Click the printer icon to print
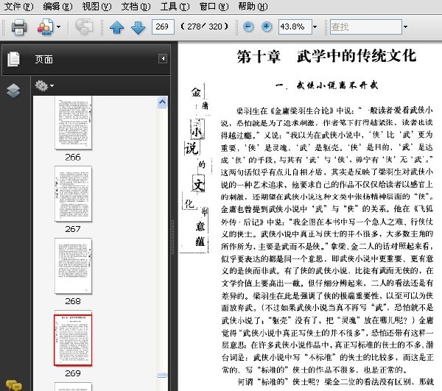 coord(19,27)
